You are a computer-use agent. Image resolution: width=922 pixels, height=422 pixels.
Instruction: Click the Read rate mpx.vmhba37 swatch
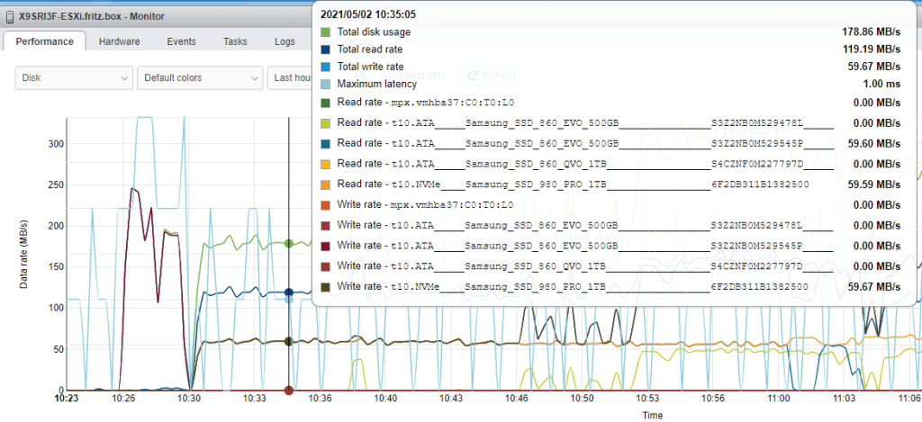tap(325, 103)
